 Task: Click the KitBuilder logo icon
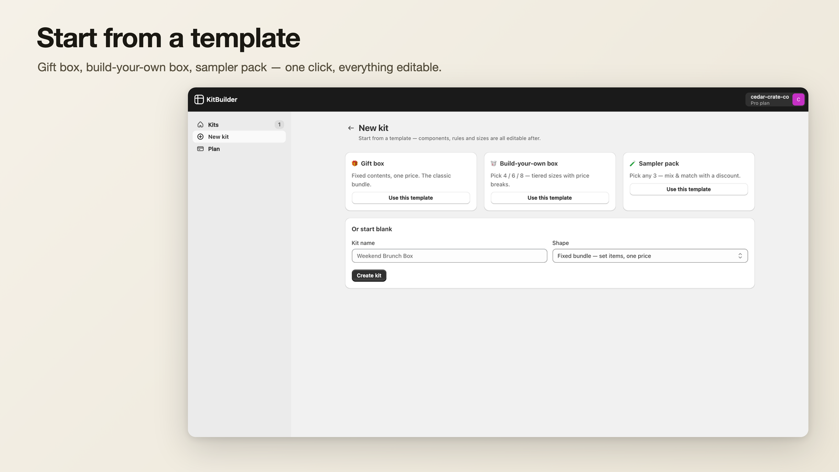pyautogui.click(x=199, y=100)
